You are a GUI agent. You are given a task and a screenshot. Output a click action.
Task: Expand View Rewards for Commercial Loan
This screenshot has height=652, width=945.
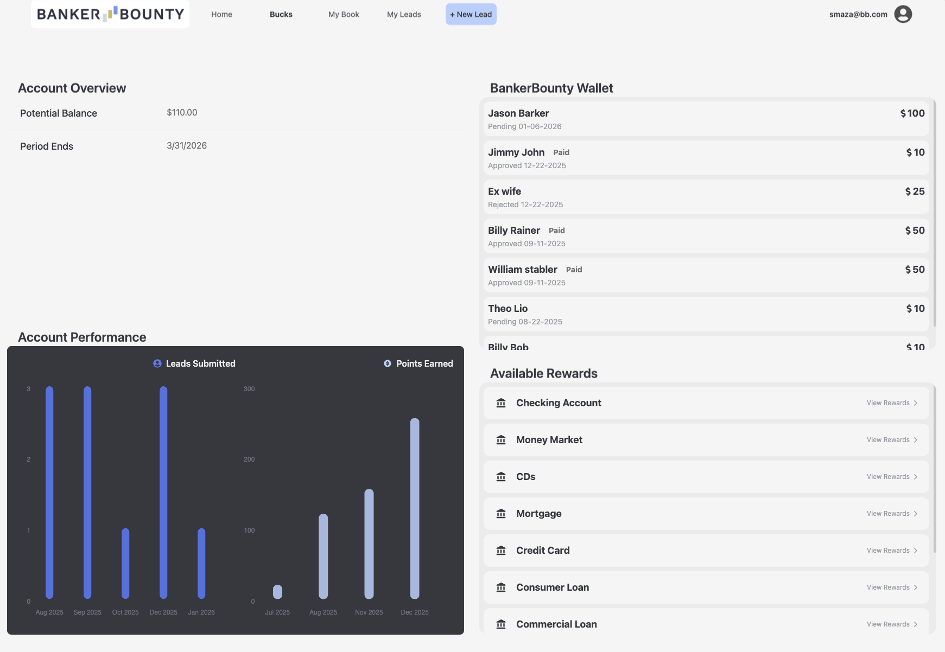click(x=892, y=624)
